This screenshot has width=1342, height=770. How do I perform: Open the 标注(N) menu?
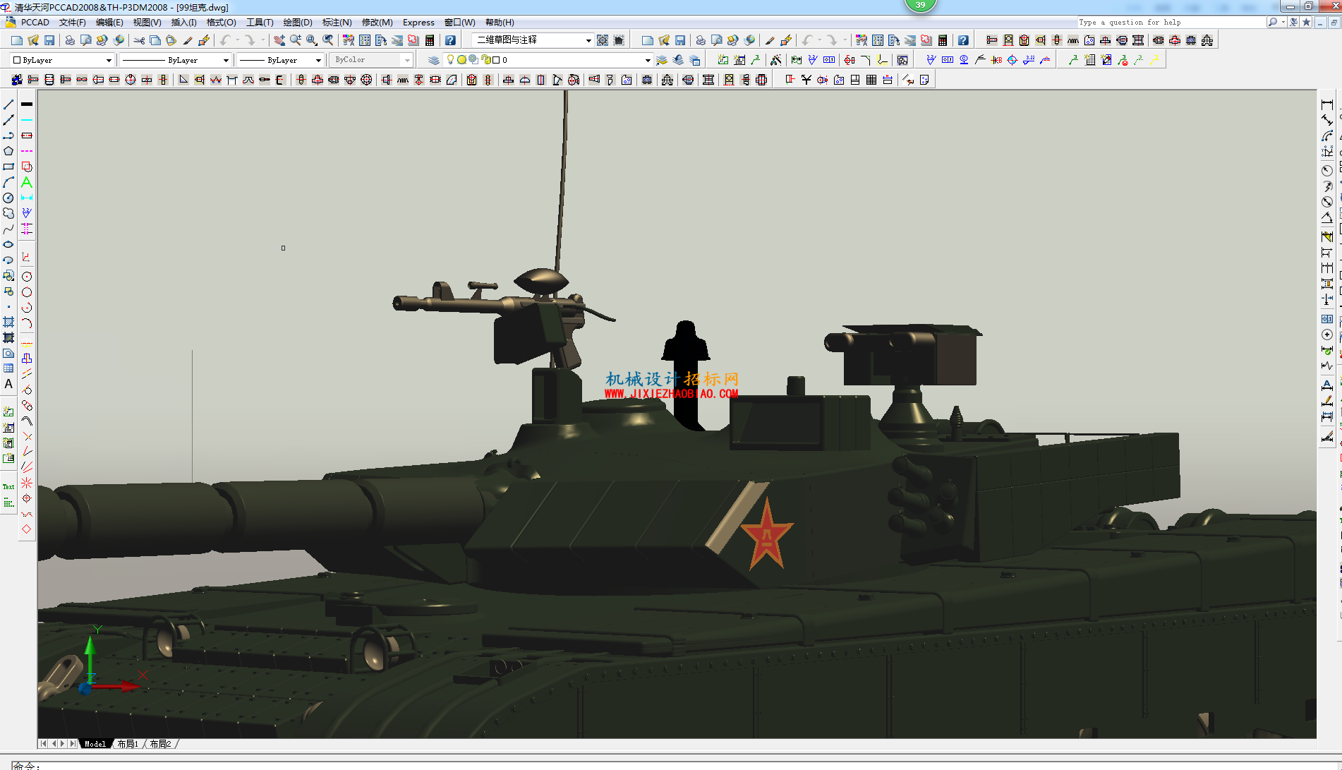coord(337,22)
